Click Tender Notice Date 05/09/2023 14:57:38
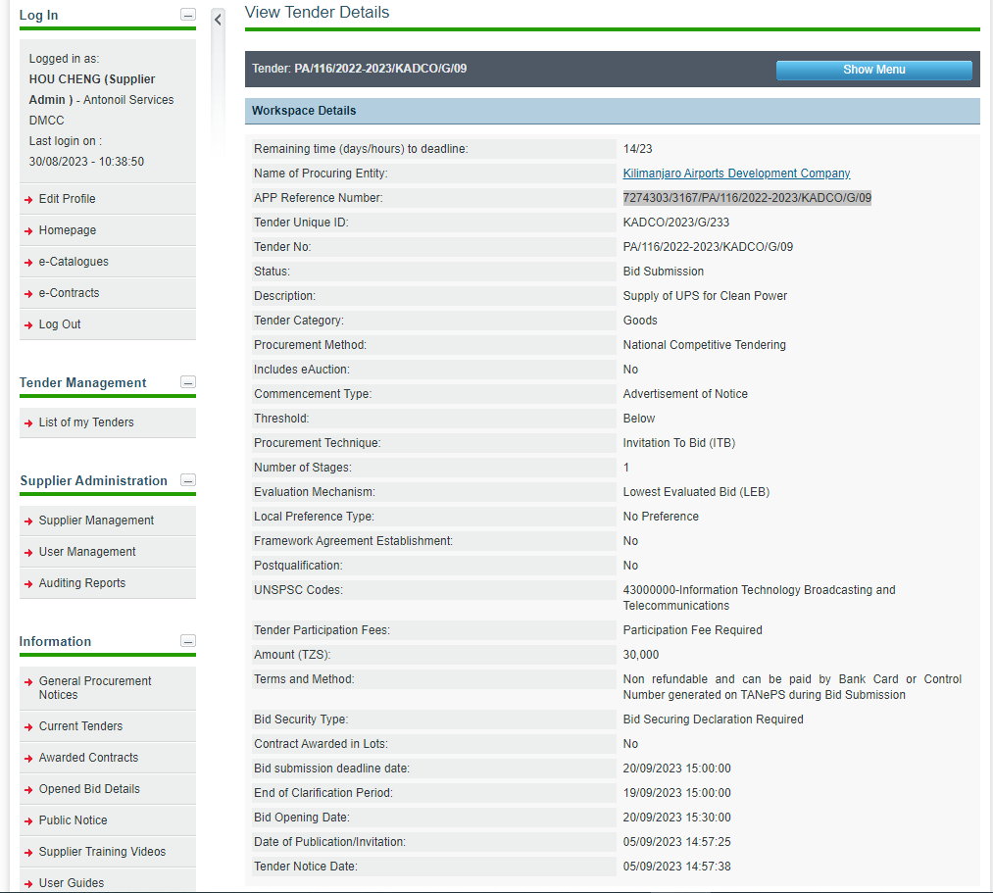Viewport: 993px width, 893px height. coord(677,867)
